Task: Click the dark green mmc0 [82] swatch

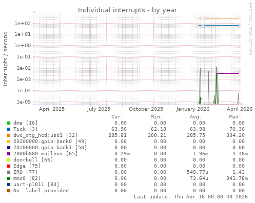Action: coord(9,178)
